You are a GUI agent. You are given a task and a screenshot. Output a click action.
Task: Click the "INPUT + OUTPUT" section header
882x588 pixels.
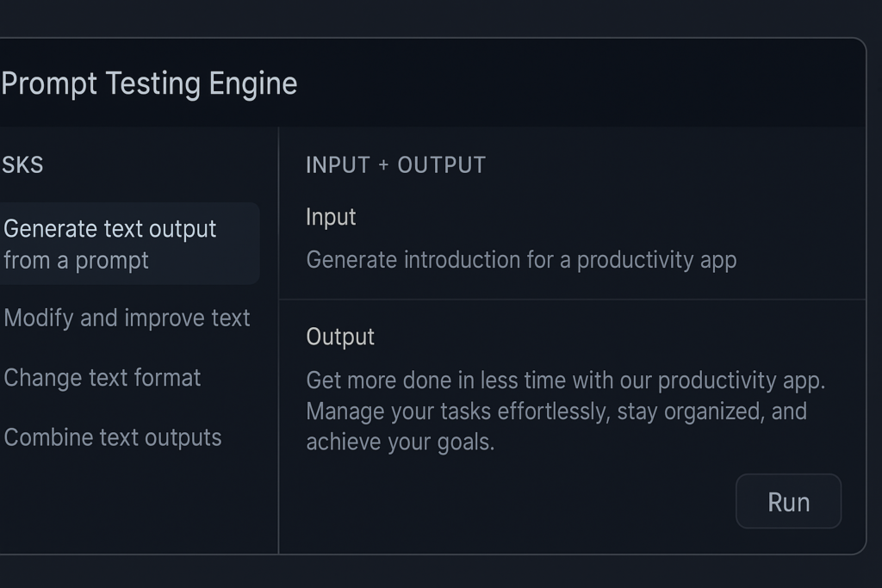395,165
